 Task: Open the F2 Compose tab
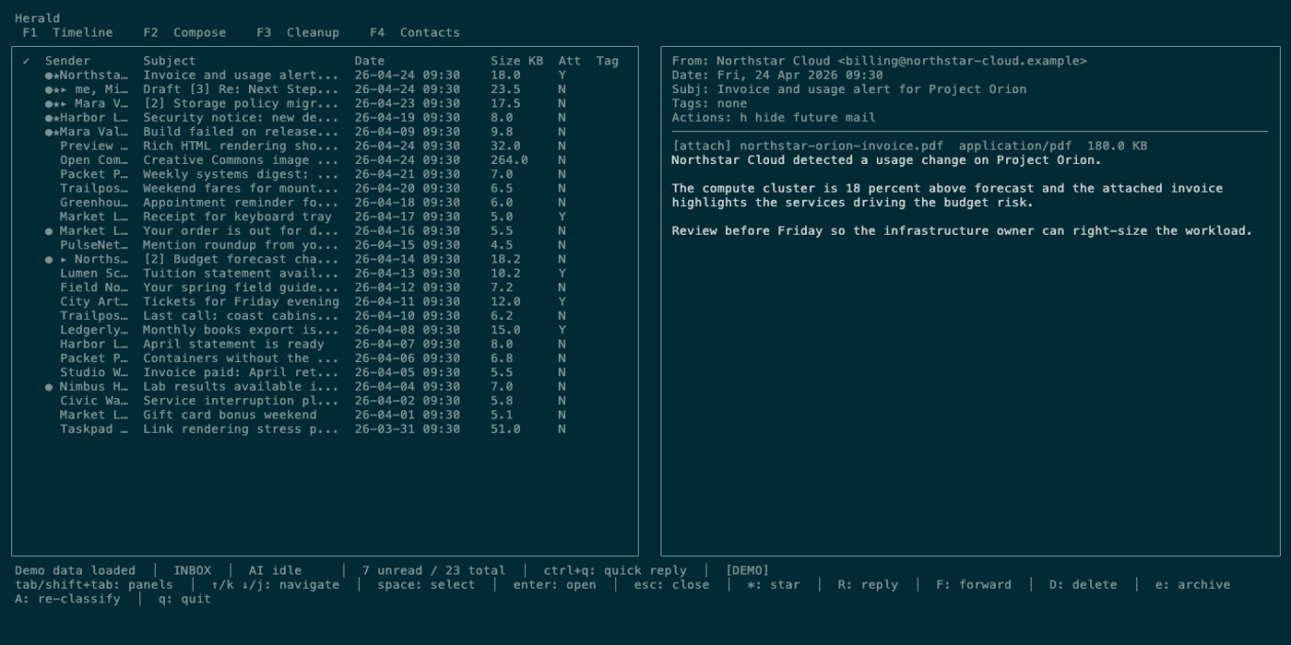(184, 32)
